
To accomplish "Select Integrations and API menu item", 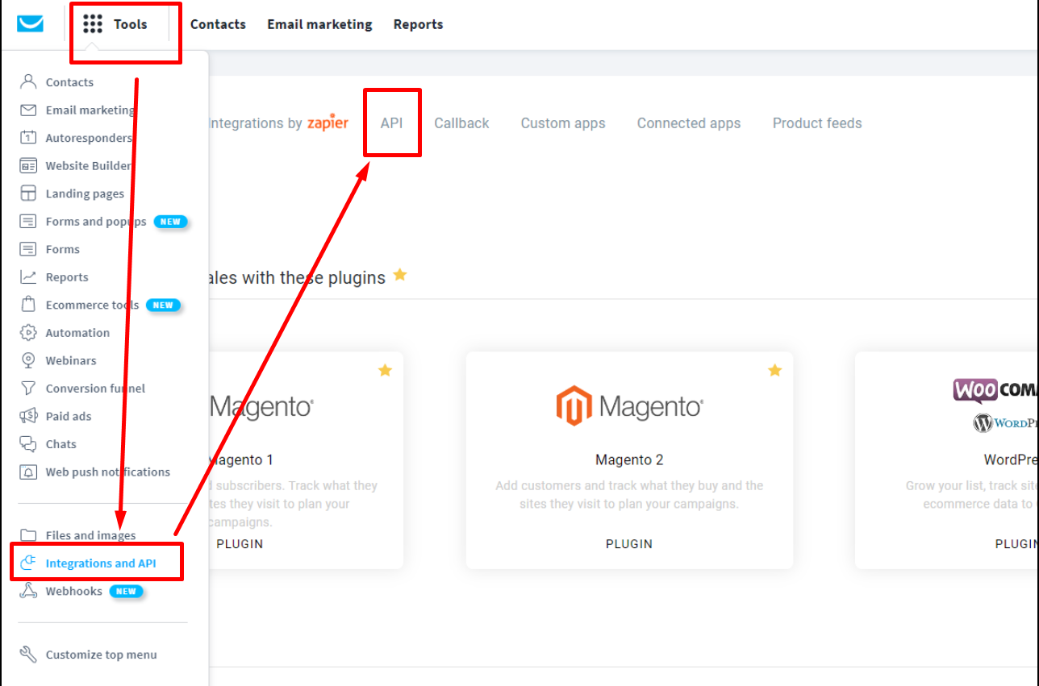I will click(x=100, y=563).
